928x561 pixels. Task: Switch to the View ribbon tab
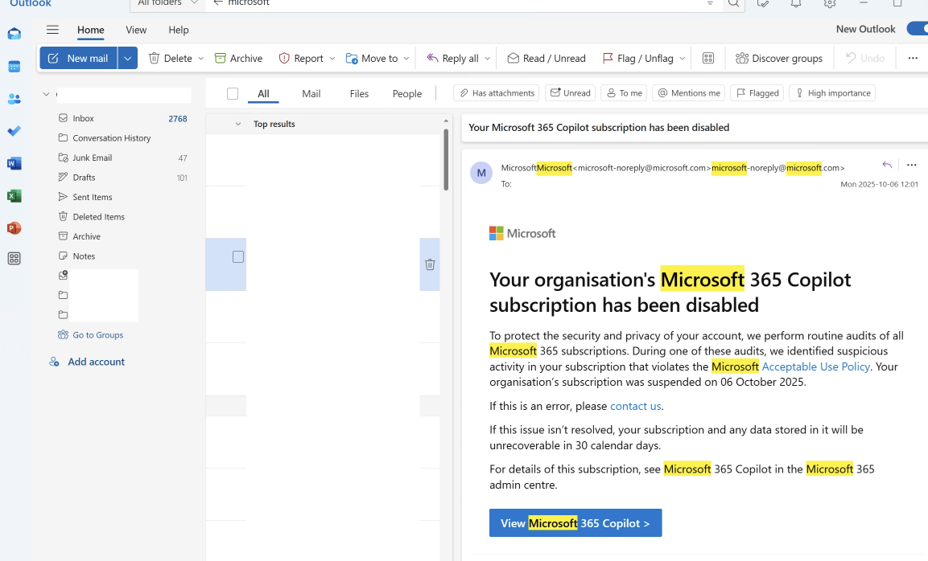[136, 30]
